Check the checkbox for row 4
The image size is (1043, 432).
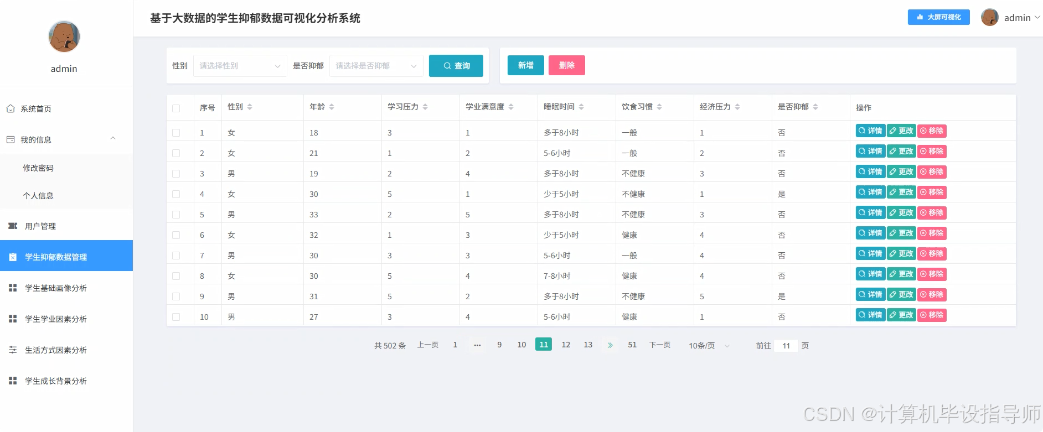(176, 194)
